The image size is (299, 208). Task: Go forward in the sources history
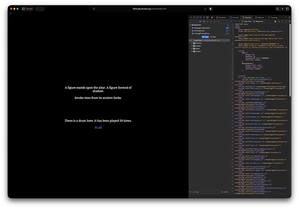tap(239, 21)
